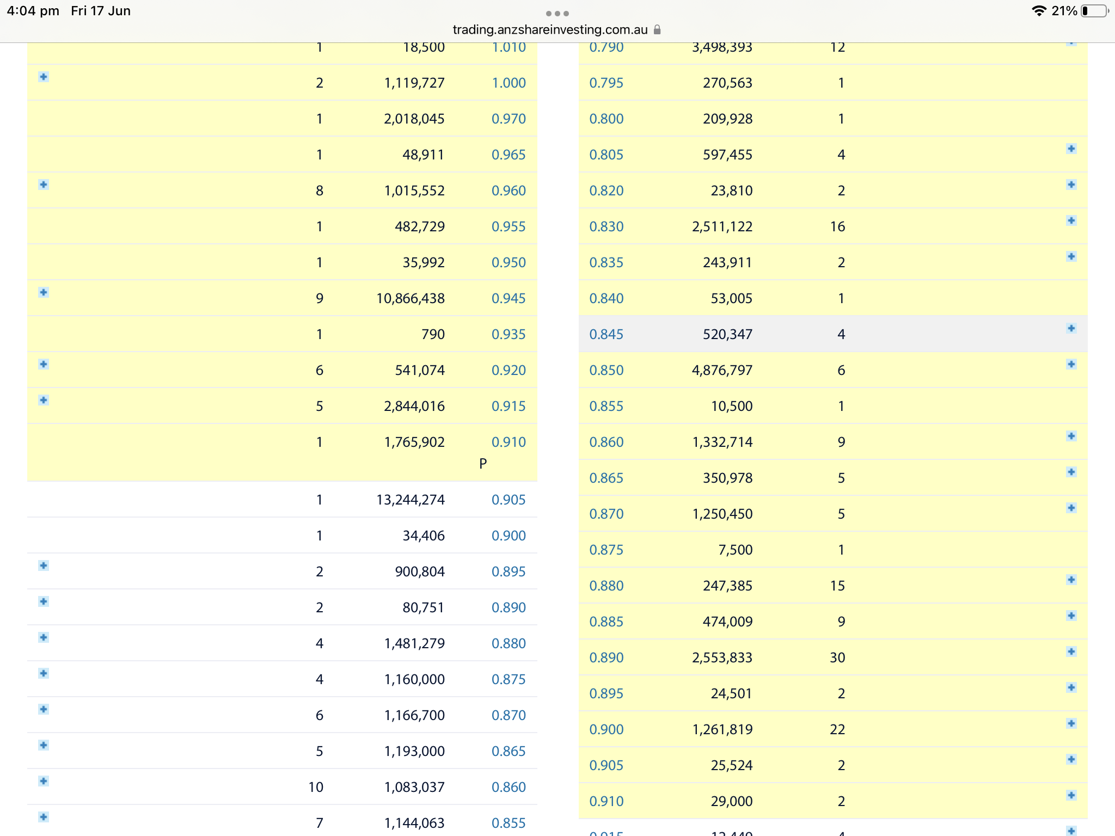Expand sell orders at 0.820 row
Image resolution: width=1115 pixels, height=836 pixels.
coord(1071,185)
